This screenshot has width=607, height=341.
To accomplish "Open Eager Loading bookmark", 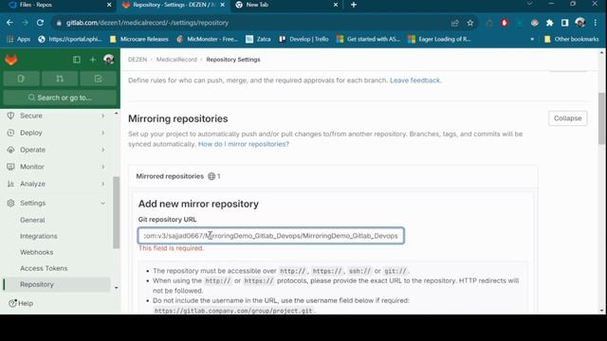I will pyautogui.click(x=440, y=39).
